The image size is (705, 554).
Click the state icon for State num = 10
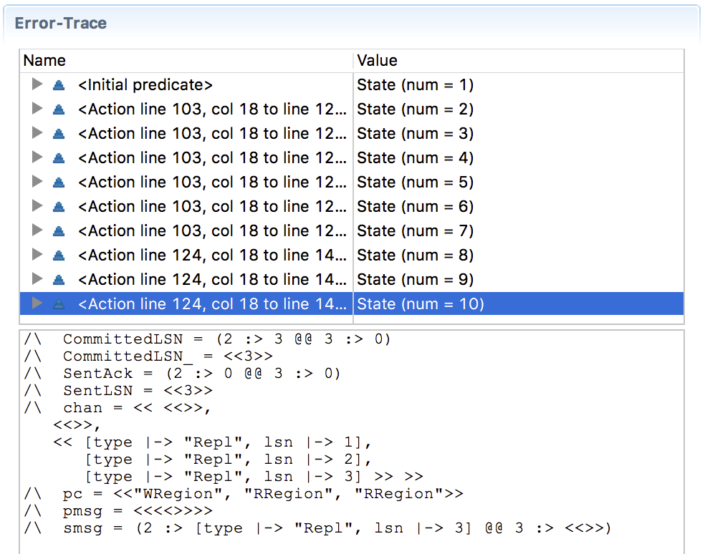coord(59,304)
